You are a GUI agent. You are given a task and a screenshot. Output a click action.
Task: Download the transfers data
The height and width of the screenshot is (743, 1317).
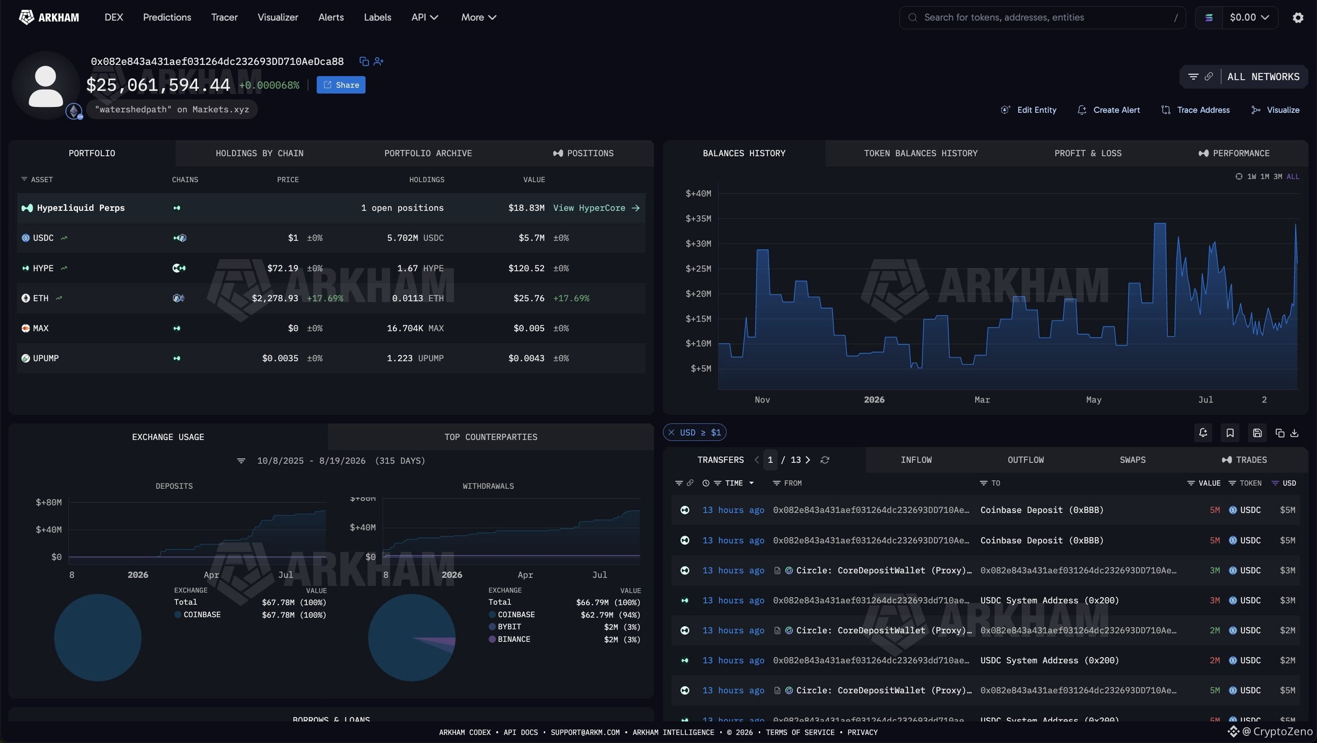(x=1295, y=433)
